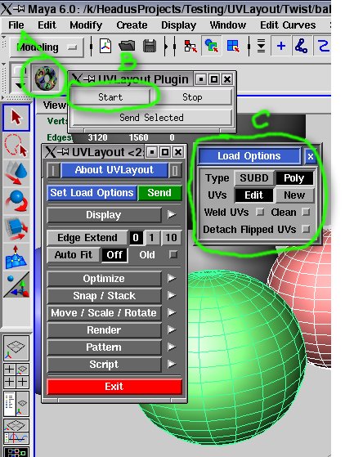Expand the Optimize section arrow
Viewport: 345px width, 457px height.
click(x=172, y=279)
